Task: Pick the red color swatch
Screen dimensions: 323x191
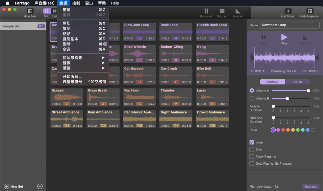Action: pyautogui.click(x=283, y=130)
